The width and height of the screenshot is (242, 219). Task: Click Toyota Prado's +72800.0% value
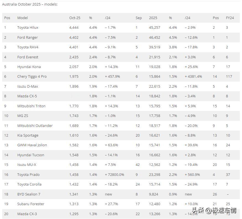[x=115, y=175]
